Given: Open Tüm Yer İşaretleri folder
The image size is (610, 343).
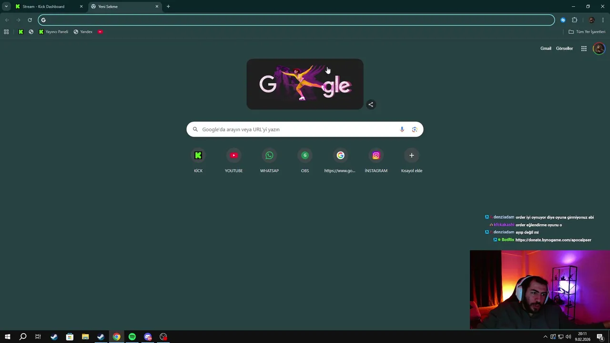Looking at the screenshot, I should 587,32.
